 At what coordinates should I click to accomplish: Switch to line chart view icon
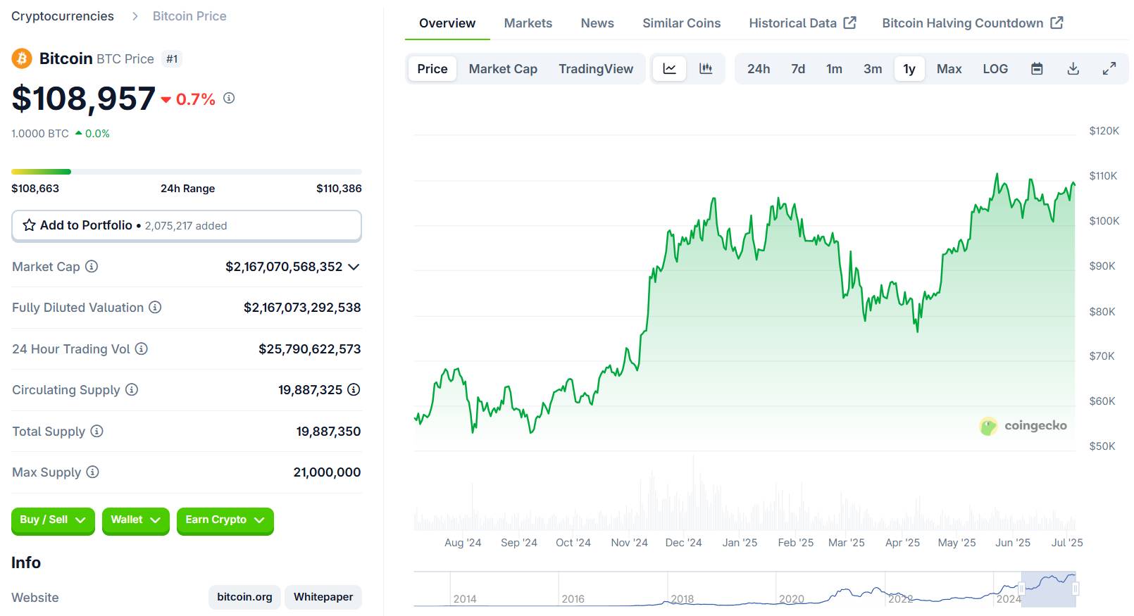click(669, 69)
